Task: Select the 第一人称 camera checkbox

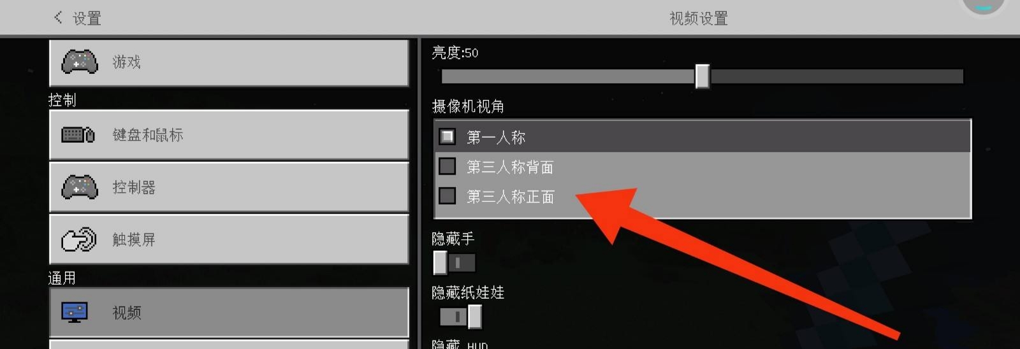Action: click(x=447, y=136)
